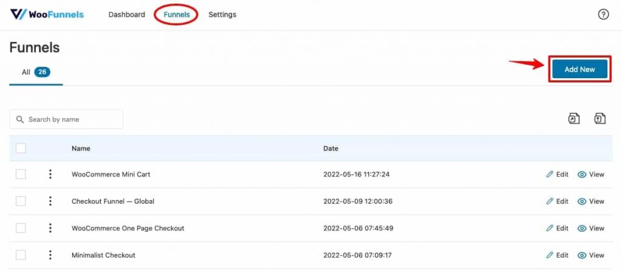
Task: Check the WooCommerce Mini Cart row checkbox
Action: coord(21,174)
